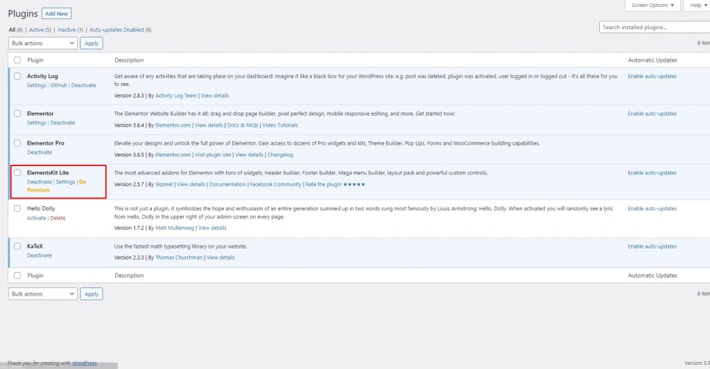
Task: Click ElementsKit Go Premium link
Action: click(57, 186)
